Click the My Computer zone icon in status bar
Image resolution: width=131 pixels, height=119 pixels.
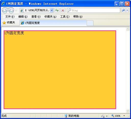[66, 116]
